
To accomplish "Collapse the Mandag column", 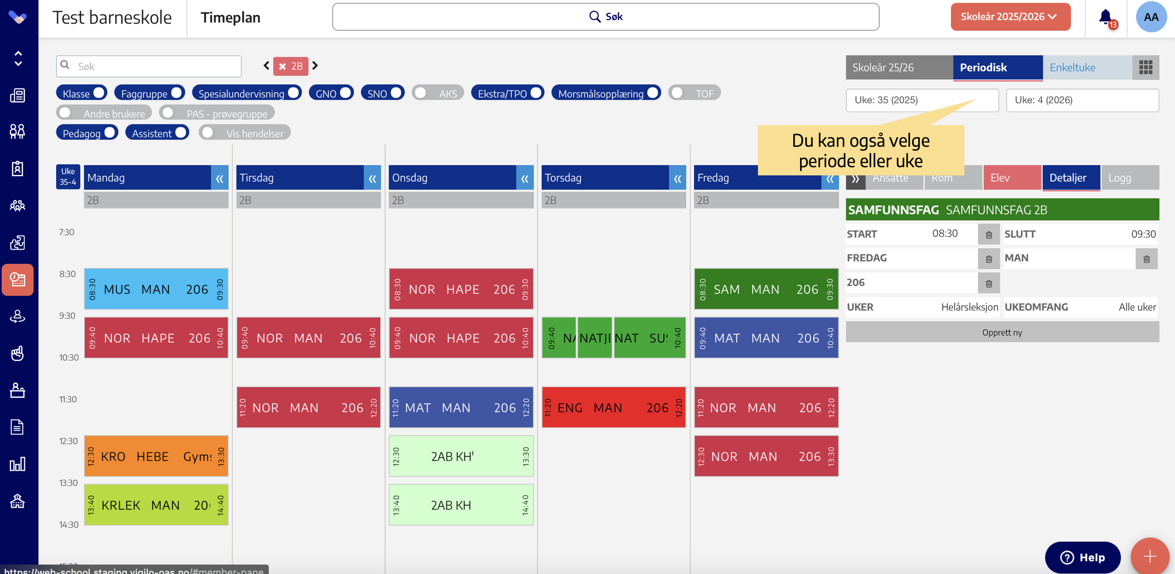I will 220,178.
